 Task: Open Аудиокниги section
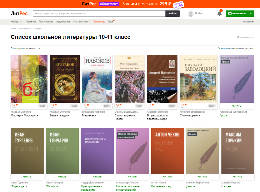tap(63, 22)
